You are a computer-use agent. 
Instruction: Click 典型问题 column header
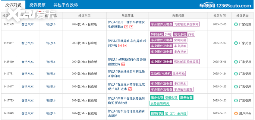point(178,16)
